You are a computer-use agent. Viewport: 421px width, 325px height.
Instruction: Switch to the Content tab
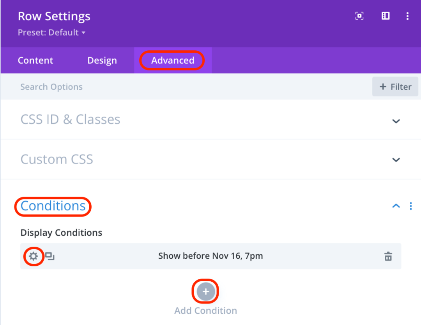pos(35,60)
